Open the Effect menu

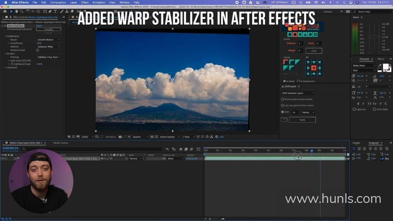[85, 2]
